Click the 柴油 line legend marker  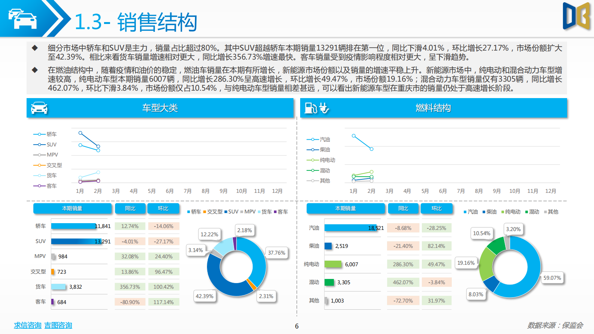coord(313,149)
